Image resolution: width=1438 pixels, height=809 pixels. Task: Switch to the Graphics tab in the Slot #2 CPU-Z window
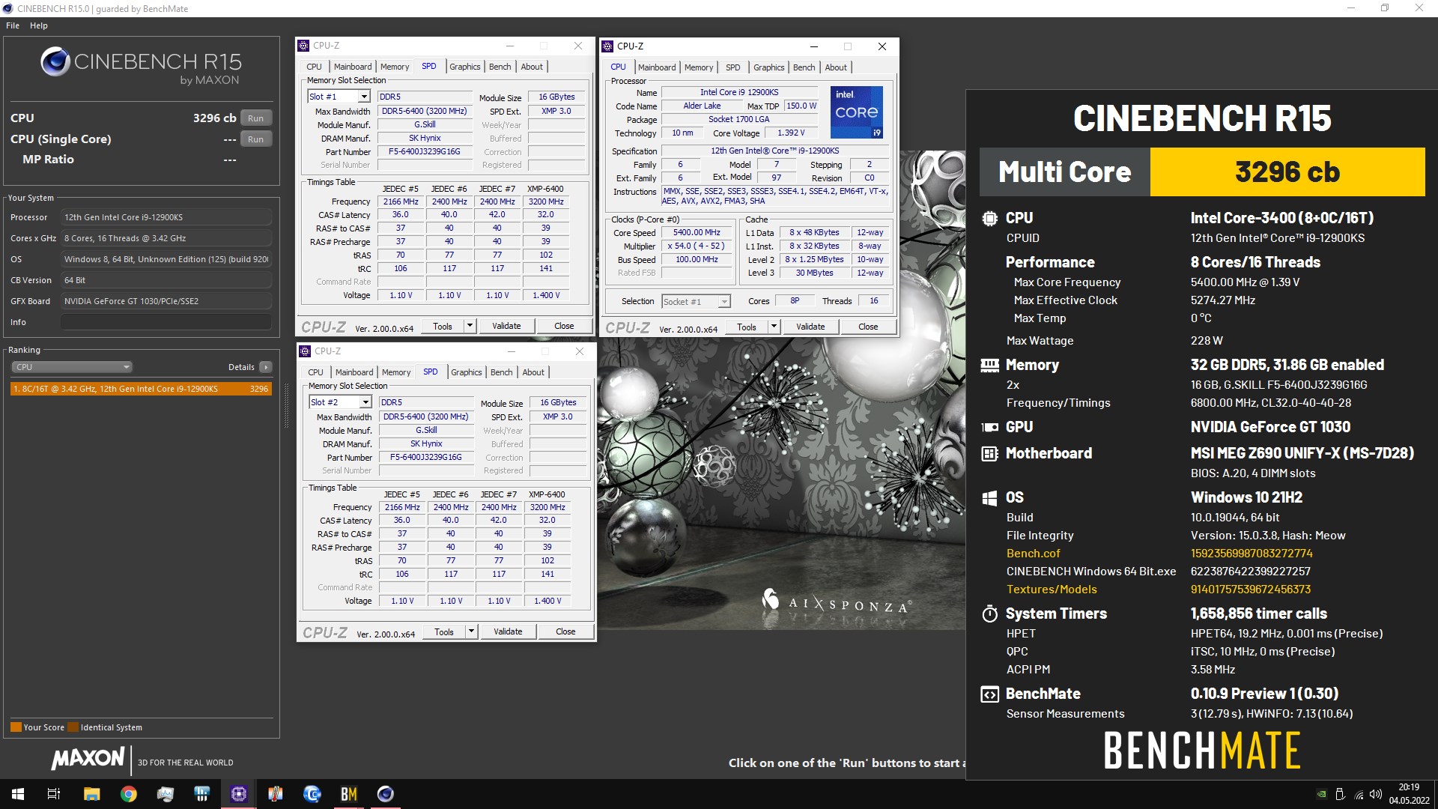tap(467, 372)
